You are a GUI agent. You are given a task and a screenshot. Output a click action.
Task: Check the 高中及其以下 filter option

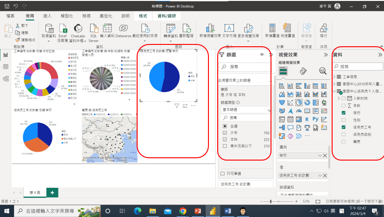(x=224, y=146)
